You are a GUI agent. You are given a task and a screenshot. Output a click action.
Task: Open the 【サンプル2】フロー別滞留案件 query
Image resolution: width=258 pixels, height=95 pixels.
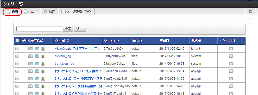(78, 79)
